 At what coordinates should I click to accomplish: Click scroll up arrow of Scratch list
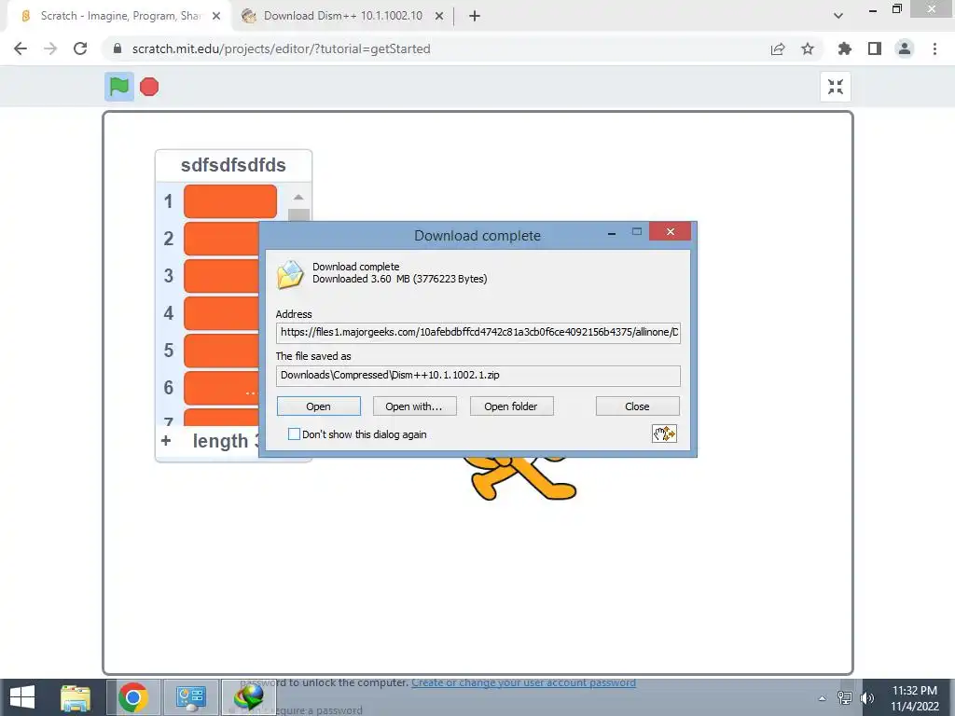[298, 198]
